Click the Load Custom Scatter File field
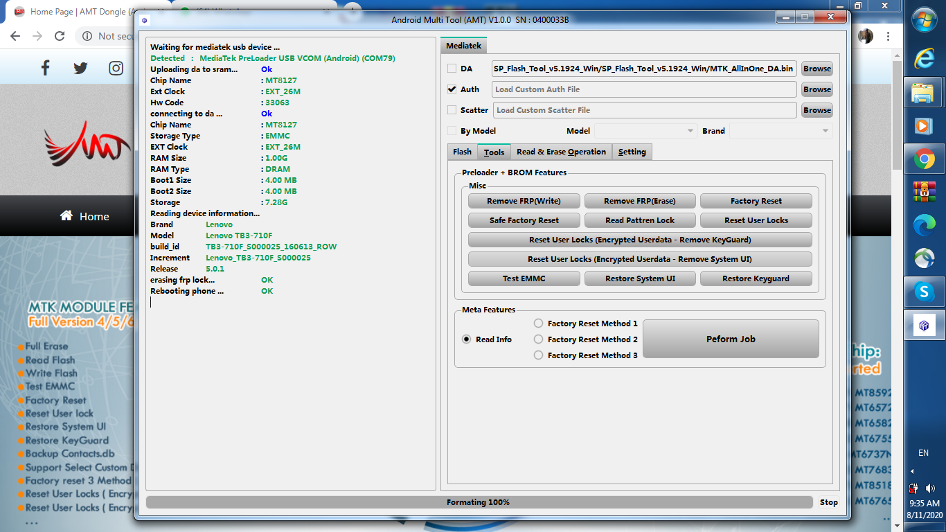 click(645, 110)
